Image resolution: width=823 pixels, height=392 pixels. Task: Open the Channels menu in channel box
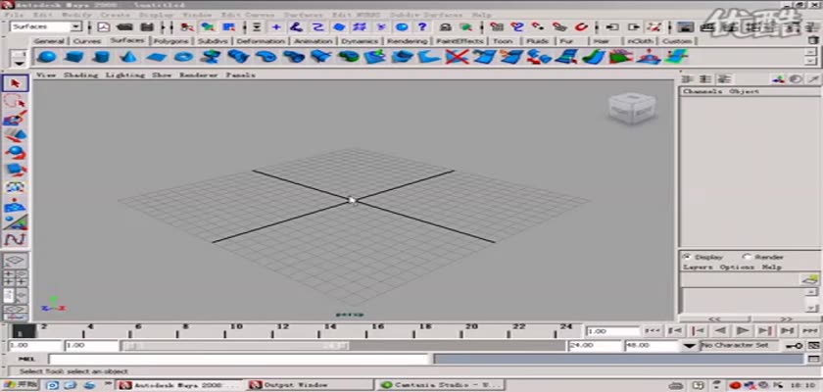[702, 91]
